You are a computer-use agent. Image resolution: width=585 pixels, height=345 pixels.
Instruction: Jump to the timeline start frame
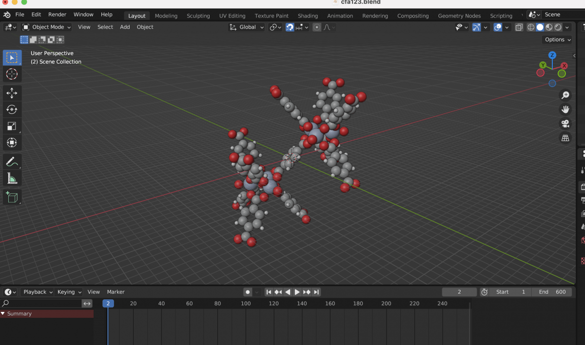(269, 292)
